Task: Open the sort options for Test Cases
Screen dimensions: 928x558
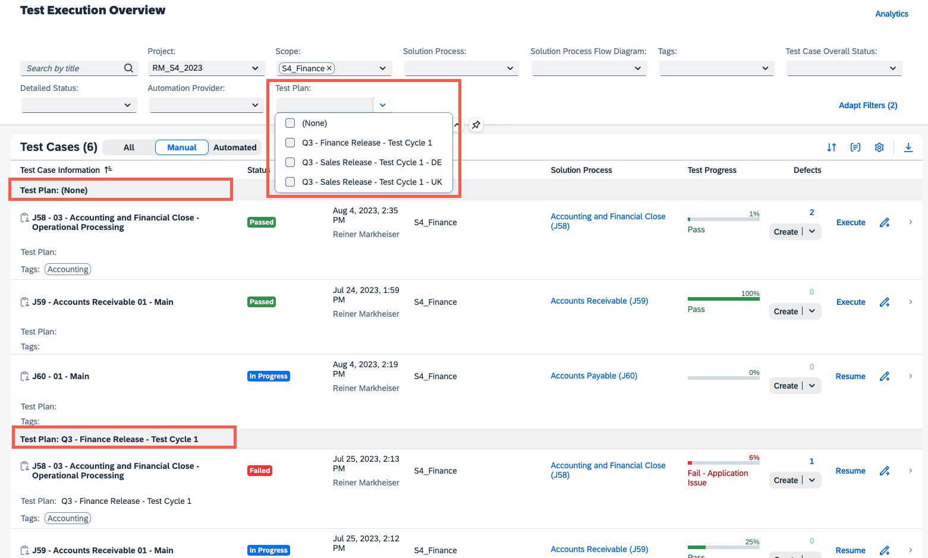Action: tap(831, 147)
